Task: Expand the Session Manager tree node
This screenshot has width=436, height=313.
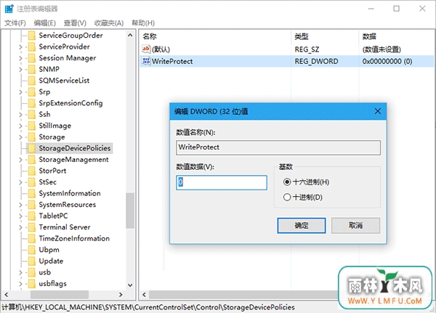Action: 20,58
